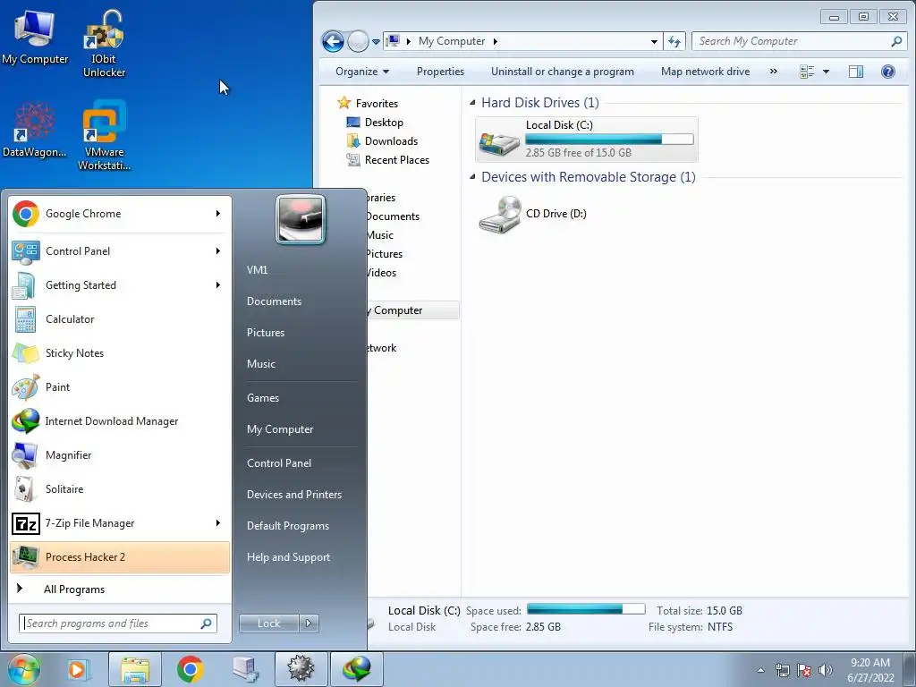This screenshot has height=687, width=916.
Task: Click Uninstall or change a program
Action: click(x=562, y=72)
